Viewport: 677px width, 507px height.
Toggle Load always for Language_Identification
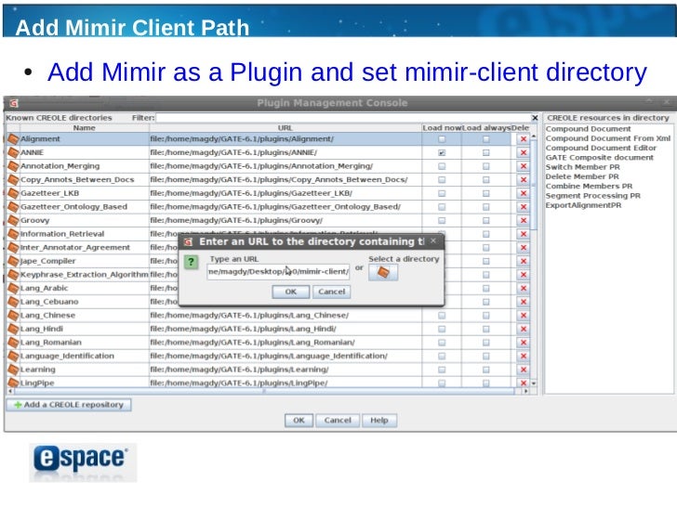(x=486, y=357)
